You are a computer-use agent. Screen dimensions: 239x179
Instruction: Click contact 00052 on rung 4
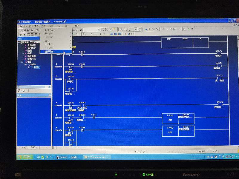pos(82,105)
